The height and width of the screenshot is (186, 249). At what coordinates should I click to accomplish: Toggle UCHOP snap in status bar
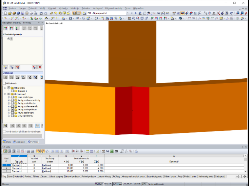pos(99,184)
